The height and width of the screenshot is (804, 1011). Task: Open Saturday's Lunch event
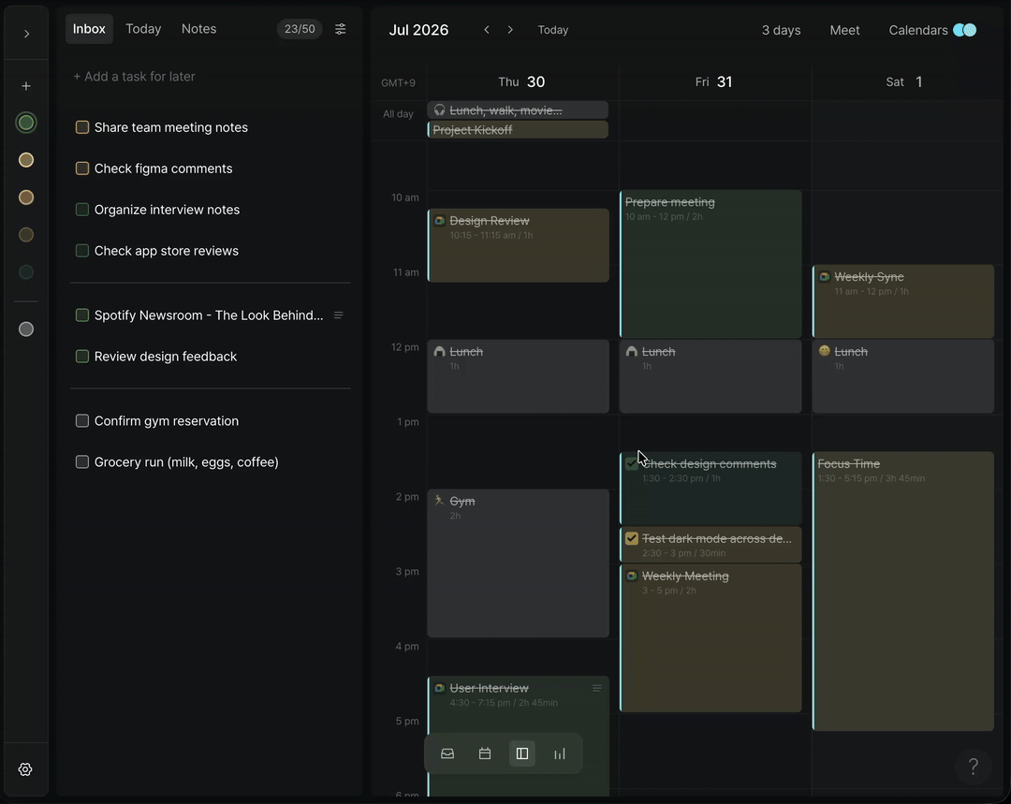click(x=903, y=376)
